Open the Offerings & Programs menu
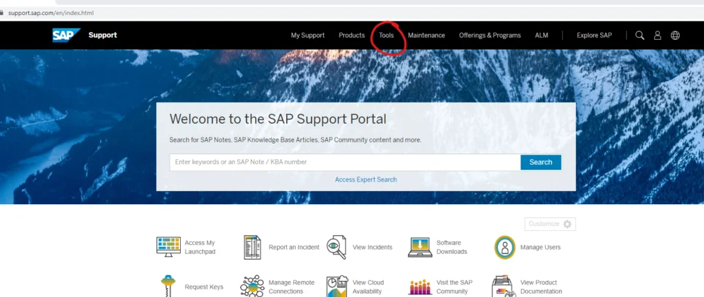 [489, 36]
